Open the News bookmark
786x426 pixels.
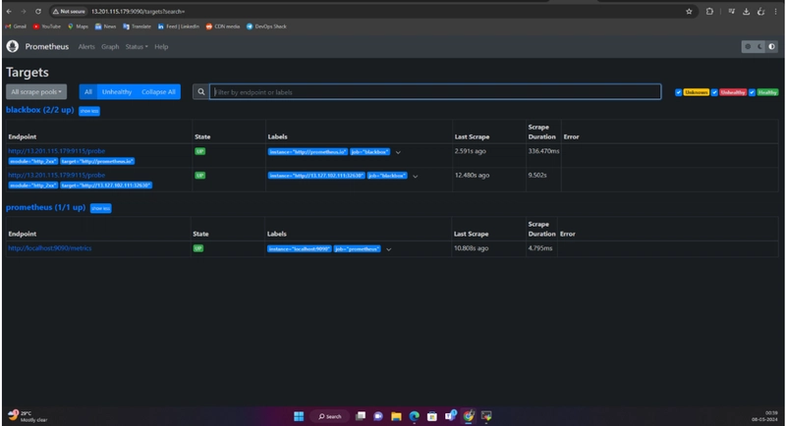pyautogui.click(x=105, y=27)
